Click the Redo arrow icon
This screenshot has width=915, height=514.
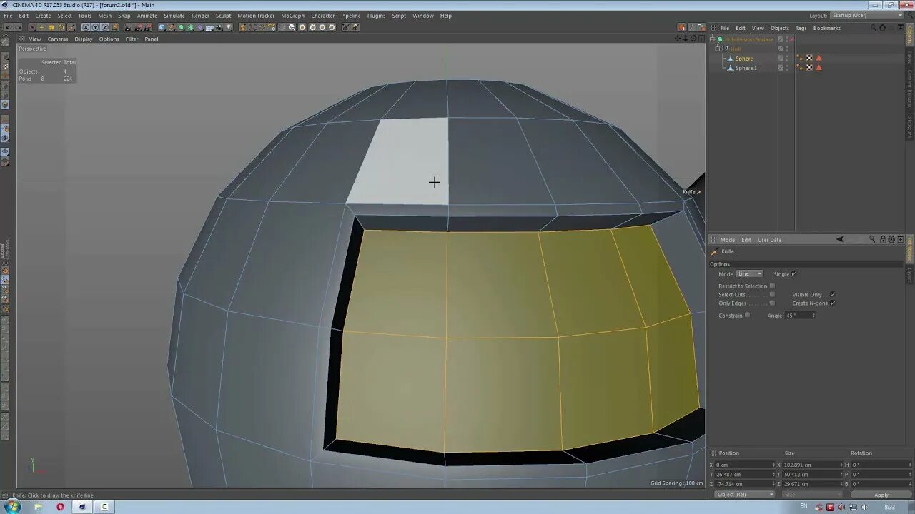pyautogui.click(x=18, y=27)
